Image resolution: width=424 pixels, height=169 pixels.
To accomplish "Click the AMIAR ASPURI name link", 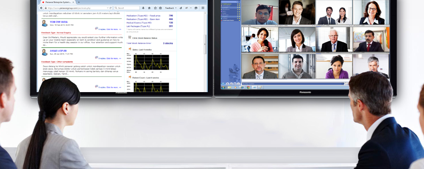I will (x=58, y=51).
